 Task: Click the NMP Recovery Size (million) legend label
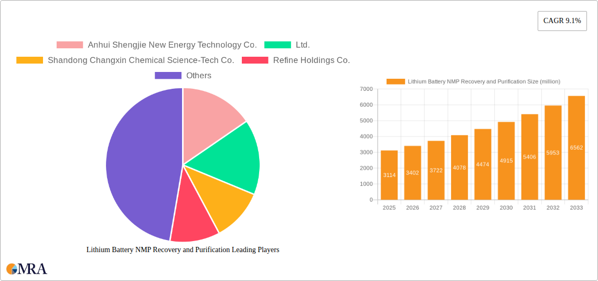coord(484,81)
